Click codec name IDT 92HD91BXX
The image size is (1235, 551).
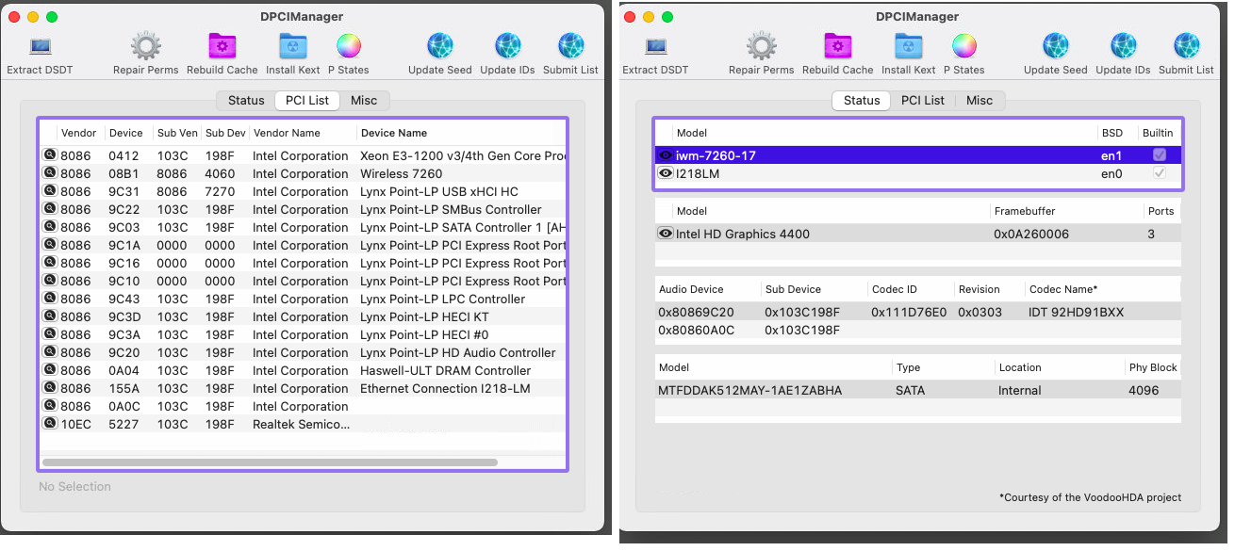click(1076, 312)
